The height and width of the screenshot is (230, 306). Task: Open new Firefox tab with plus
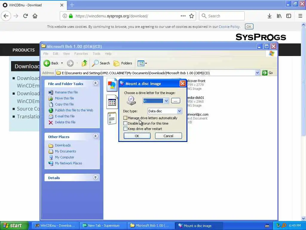pyautogui.click(x=72, y=5)
